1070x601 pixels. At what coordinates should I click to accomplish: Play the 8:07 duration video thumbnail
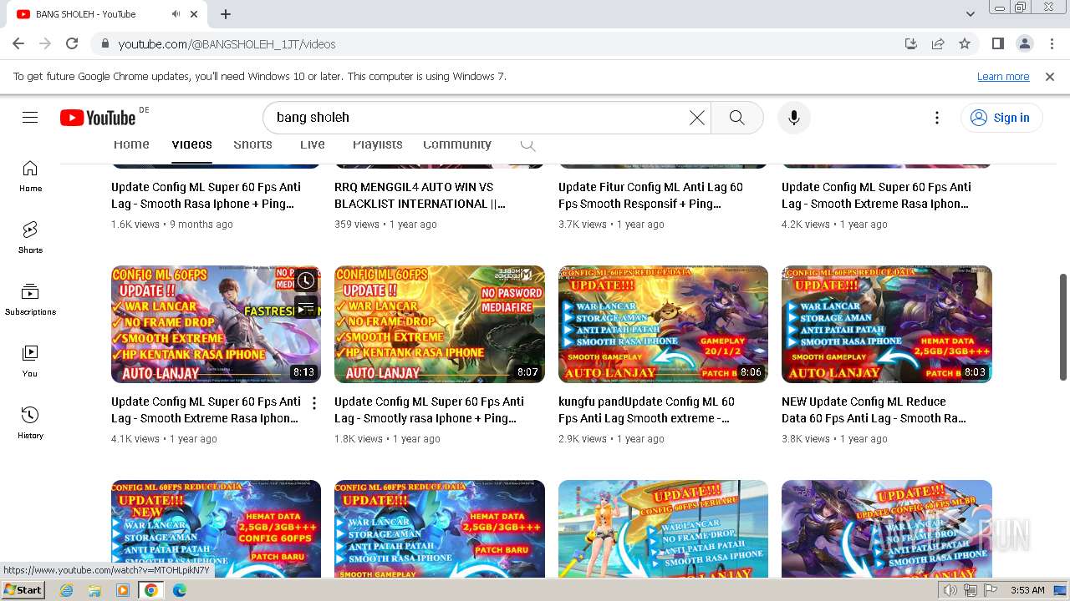tap(440, 324)
